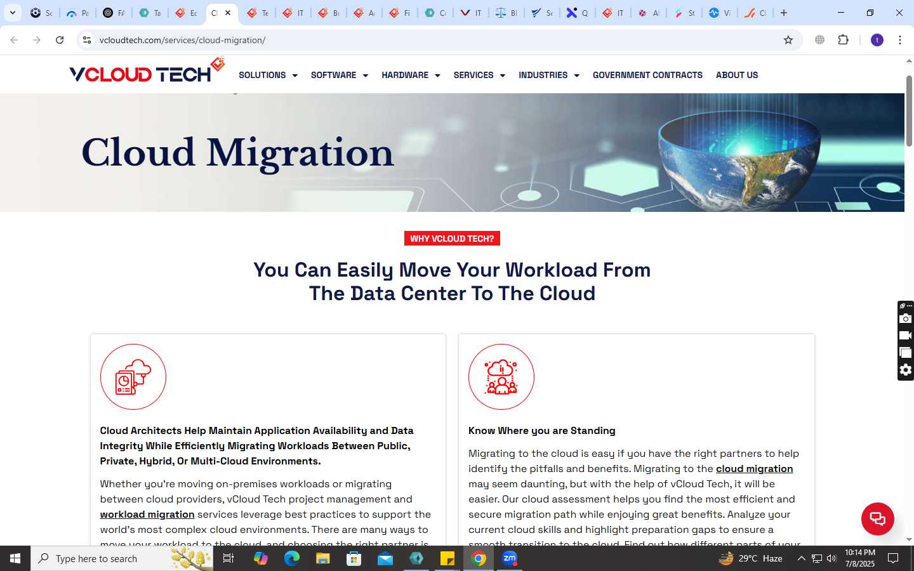Open the weather widget showing 29°C Haze
This screenshot has height=571, width=914.
pos(750,558)
